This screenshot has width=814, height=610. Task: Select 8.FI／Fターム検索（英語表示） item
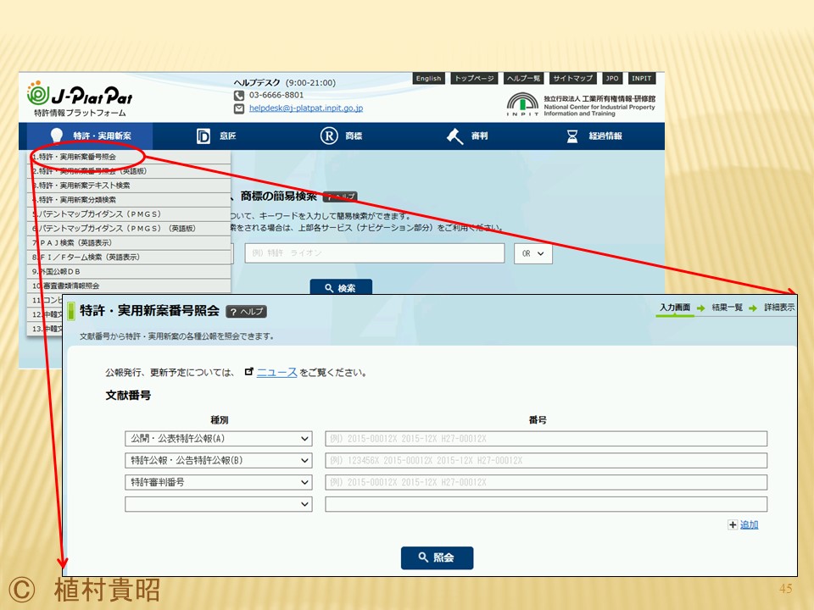[x=129, y=258]
